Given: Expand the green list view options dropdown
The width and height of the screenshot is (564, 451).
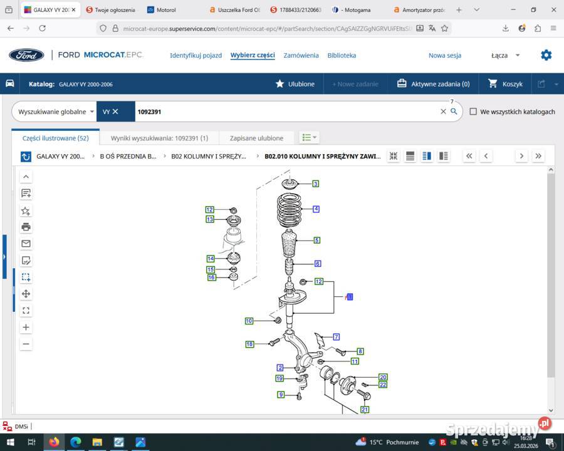Looking at the screenshot, I should 309,138.
